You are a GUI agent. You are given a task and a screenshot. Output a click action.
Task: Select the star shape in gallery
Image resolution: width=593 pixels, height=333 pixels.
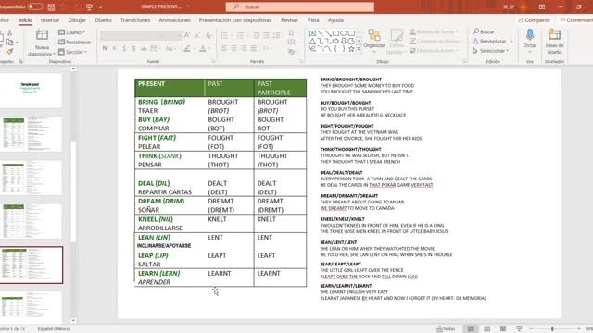pos(351,49)
